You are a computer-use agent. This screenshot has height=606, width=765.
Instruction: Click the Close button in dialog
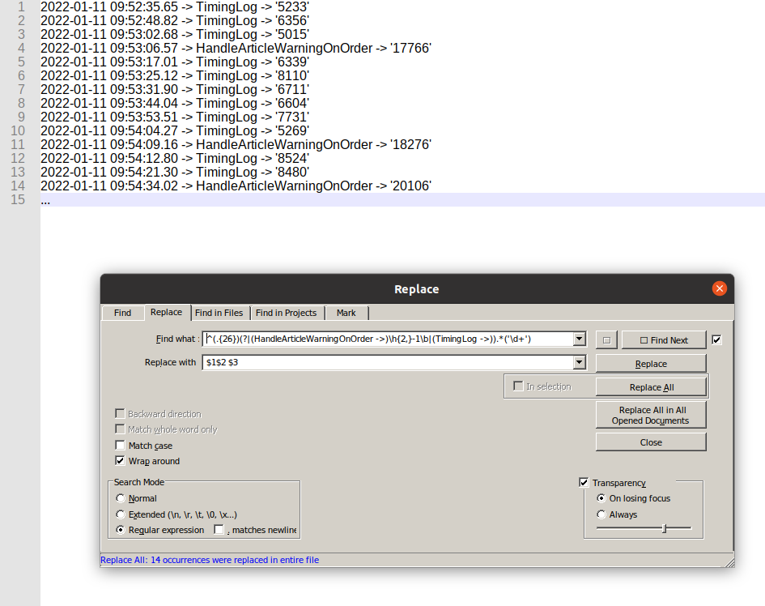pyautogui.click(x=651, y=442)
